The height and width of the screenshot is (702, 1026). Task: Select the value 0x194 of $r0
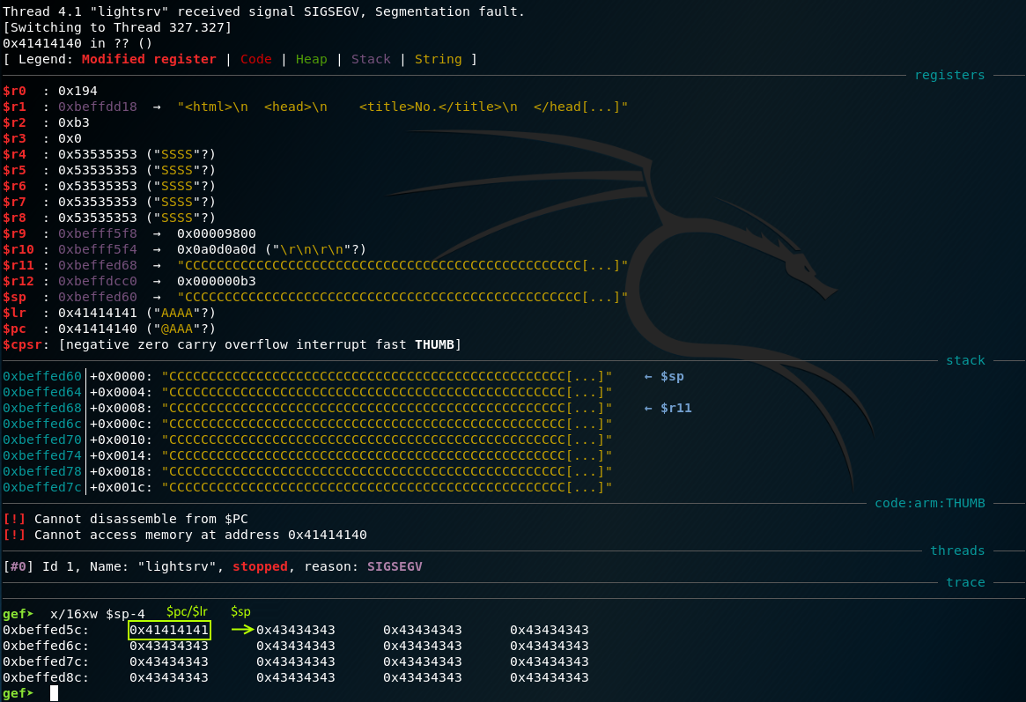(x=78, y=91)
